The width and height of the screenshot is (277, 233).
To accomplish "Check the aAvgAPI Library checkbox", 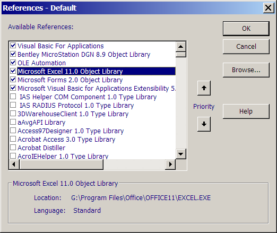I will (13, 122).
